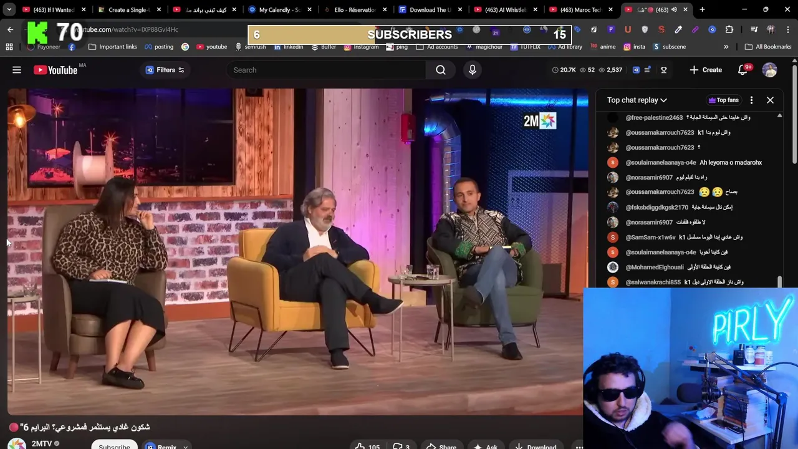Click @soulaimanelaanaya-o4e message 'Ah leyoma o madarohx'

point(731,162)
